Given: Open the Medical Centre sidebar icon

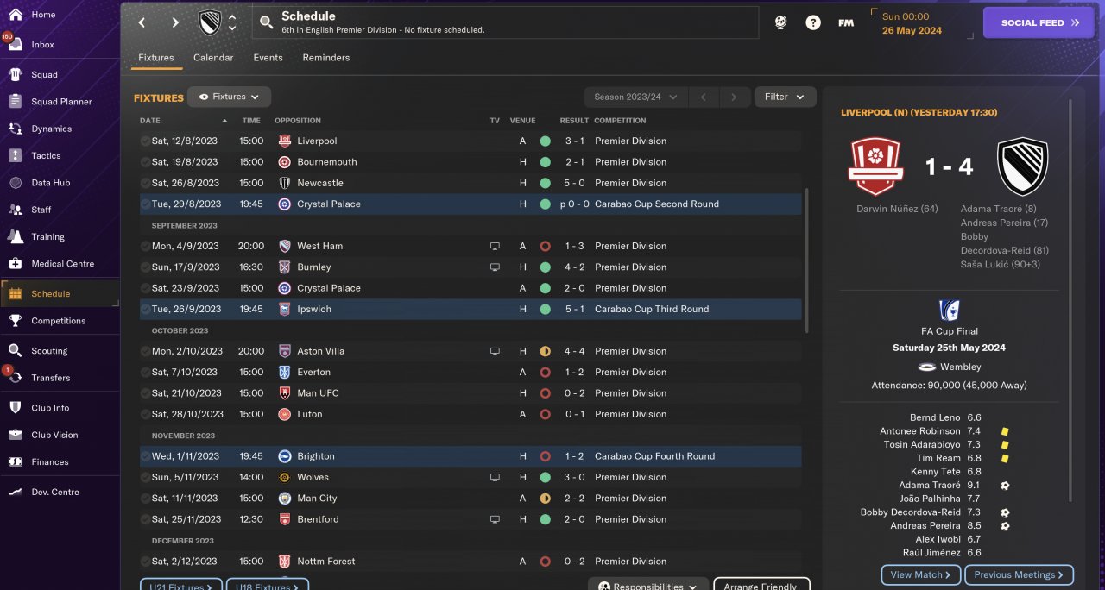Looking at the screenshot, I should pos(16,264).
